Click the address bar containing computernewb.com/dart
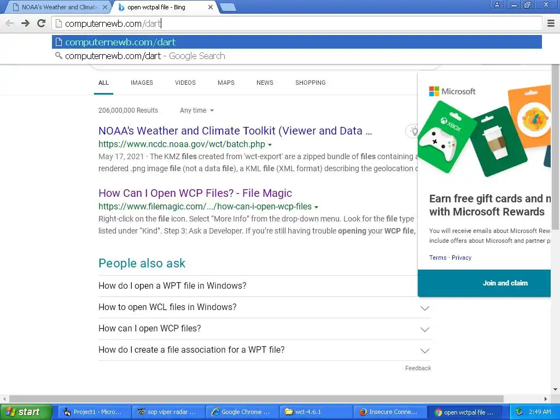 point(297,24)
